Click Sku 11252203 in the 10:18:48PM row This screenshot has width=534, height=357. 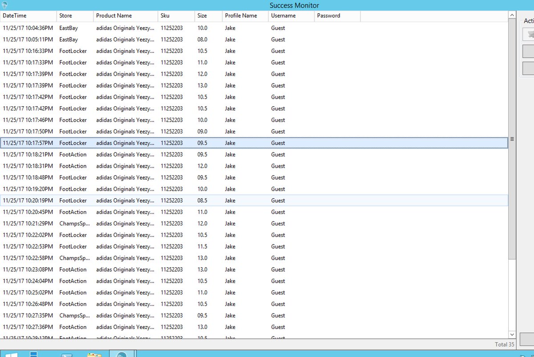point(172,178)
